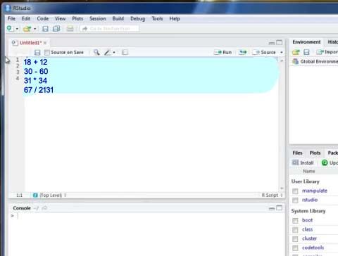
Task: Open the Session menu
Action: coord(98,18)
